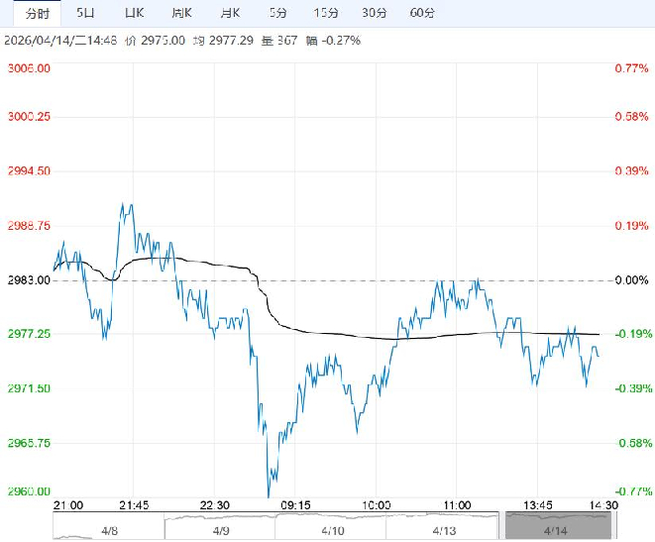Click the 13:45 time axis label

click(538, 504)
